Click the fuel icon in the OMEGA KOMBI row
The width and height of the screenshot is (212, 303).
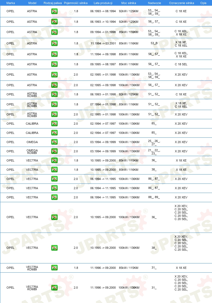[54, 151]
